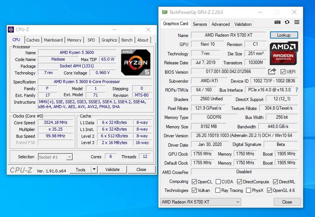The height and width of the screenshot is (217, 315).
Task: Expand the Tools dropdown arrow in CPU-Z
Action: pos(94,169)
